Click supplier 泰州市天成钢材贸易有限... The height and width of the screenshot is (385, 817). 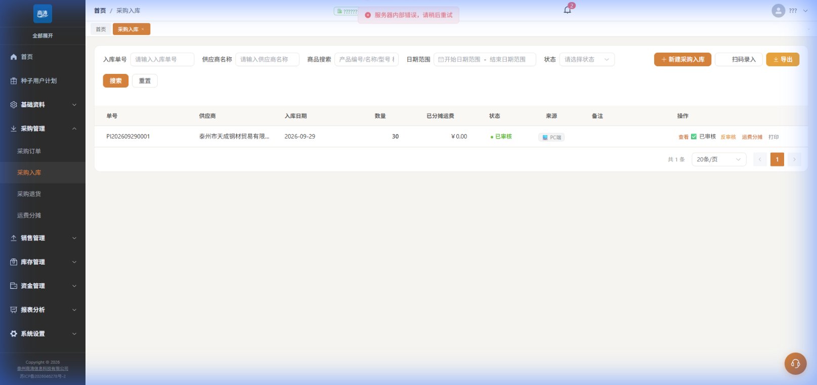234,137
